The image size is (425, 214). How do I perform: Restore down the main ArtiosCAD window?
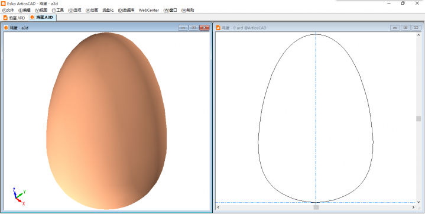403,4
